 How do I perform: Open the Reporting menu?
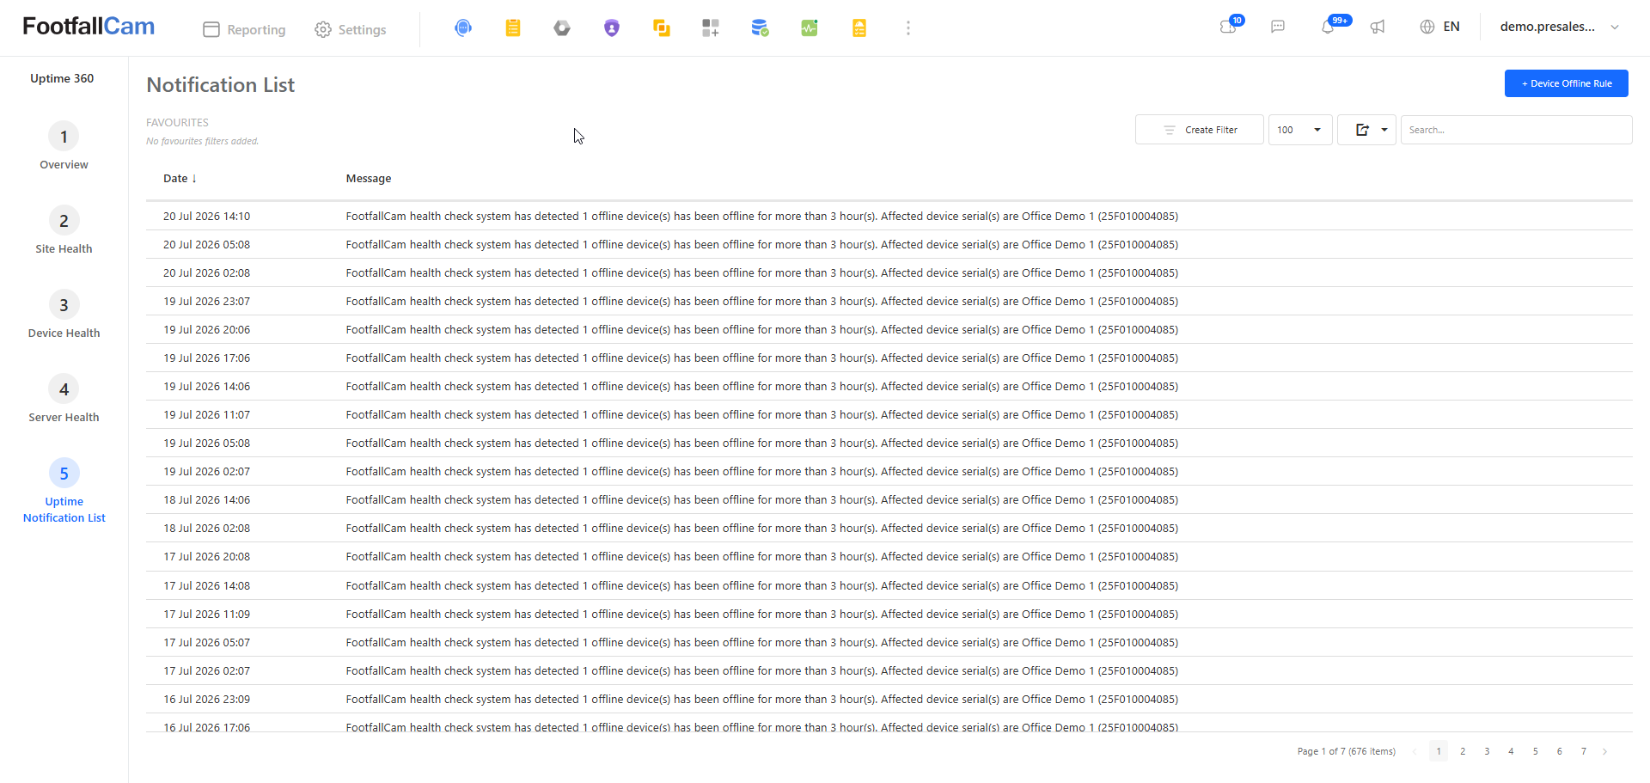coord(244,30)
